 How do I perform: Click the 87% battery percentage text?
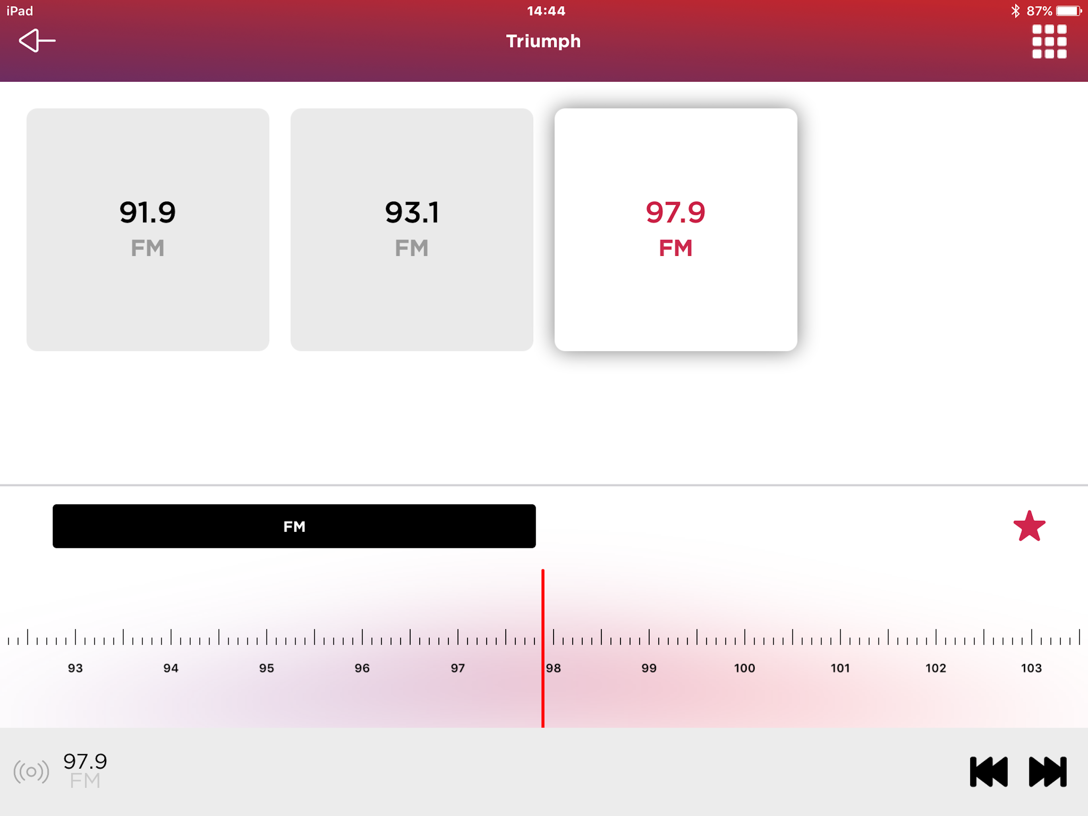[1039, 11]
